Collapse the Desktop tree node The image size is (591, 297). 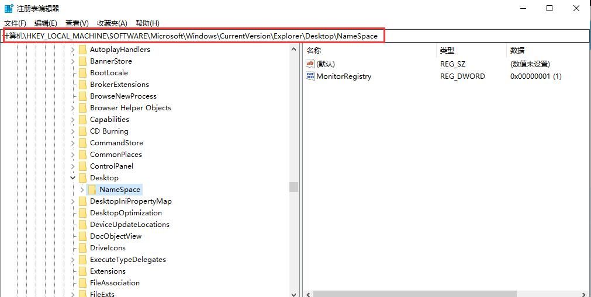pos(73,178)
